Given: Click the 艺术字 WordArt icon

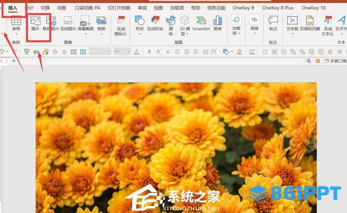Looking at the screenshot, I should (342, 21).
